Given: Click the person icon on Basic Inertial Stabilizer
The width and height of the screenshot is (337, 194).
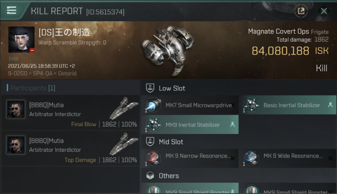Looking at the screenshot, I should tap(330, 105).
